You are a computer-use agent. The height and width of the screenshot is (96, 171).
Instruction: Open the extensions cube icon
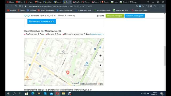pyautogui.click(x=155, y=6)
